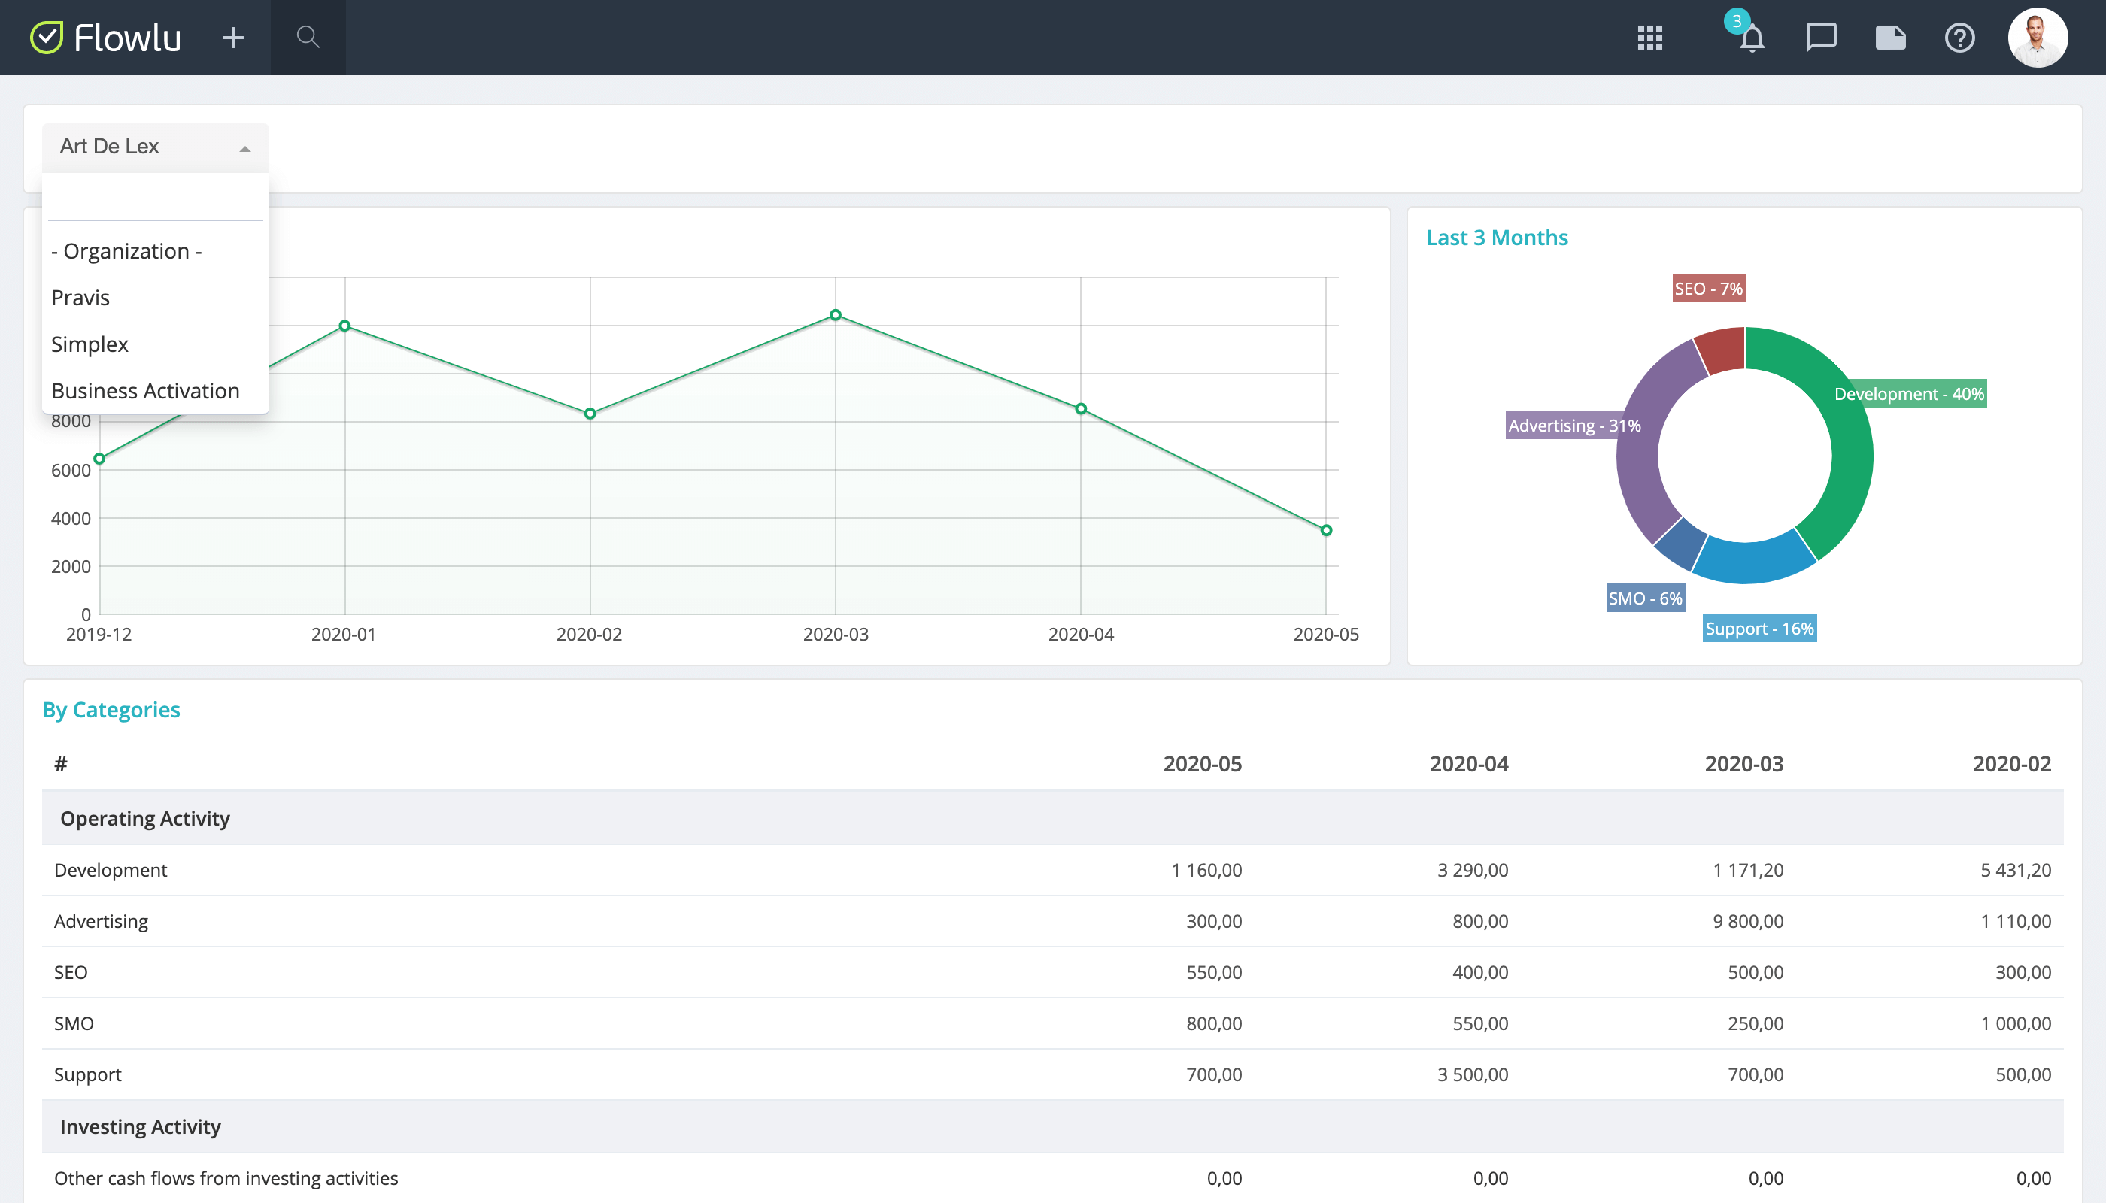Screen dimensions: 2106x1203
Task: Click the Support row label in table
Action: click(87, 1075)
